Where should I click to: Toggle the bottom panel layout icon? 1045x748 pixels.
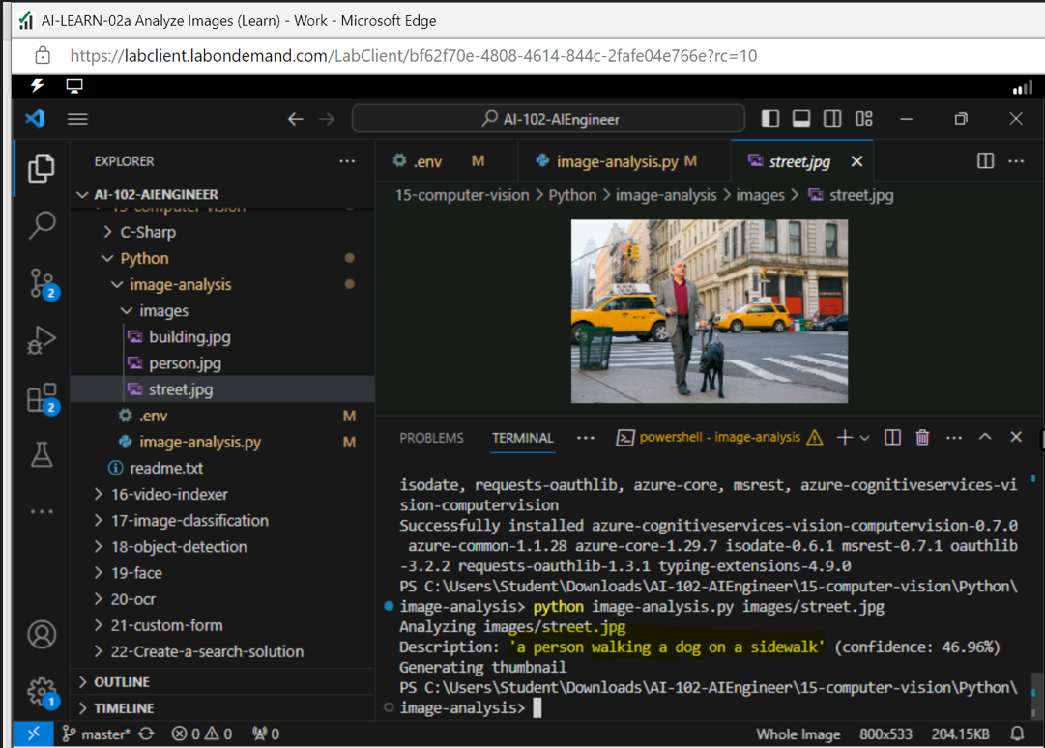pos(801,119)
